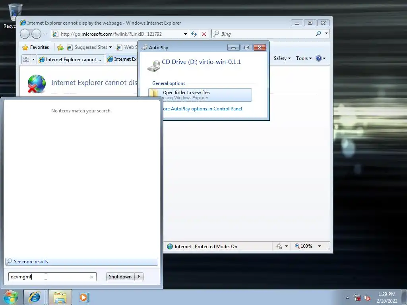Switch to the first Internet Explorer cannot tab

pos(71,60)
